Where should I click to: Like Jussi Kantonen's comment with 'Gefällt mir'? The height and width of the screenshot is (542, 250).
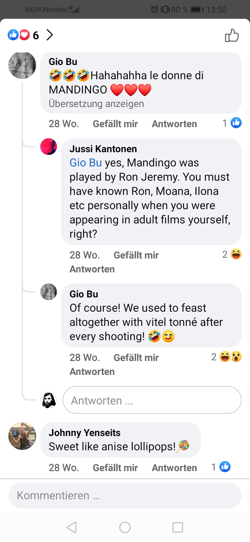[136, 255]
